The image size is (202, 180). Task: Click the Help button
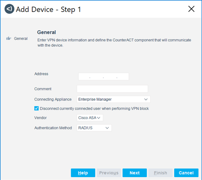[x=83, y=173]
